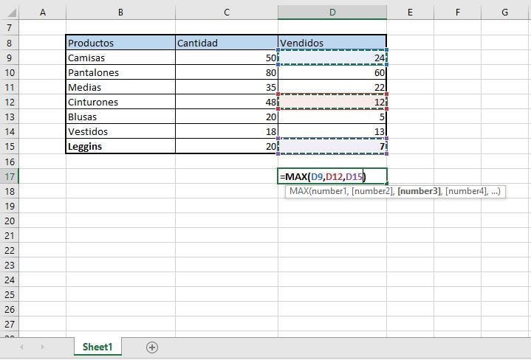Go to next sheet arrow
The height and width of the screenshot is (360, 531).
(x=42, y=347)
